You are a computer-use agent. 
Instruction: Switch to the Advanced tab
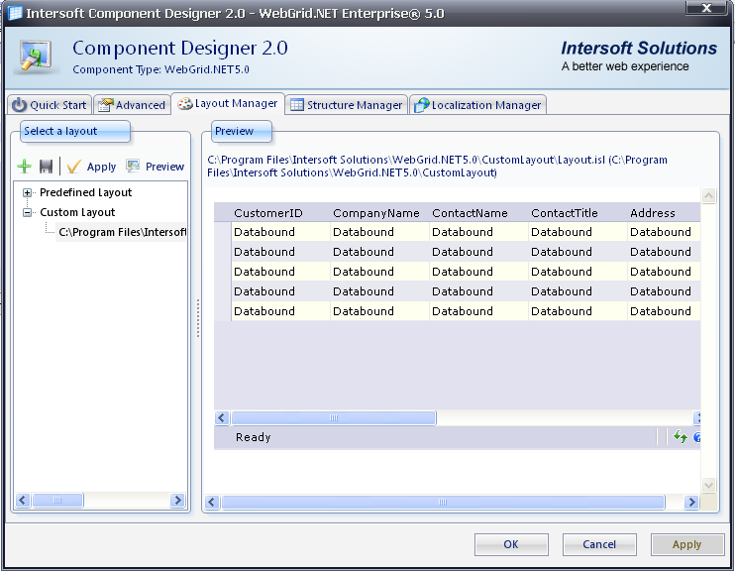pyautogui.click(x=132, y=105)
